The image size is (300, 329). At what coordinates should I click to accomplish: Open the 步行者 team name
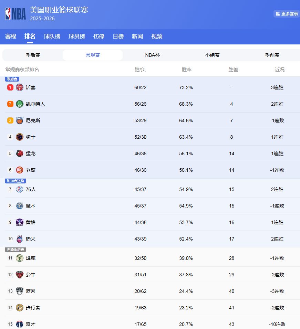[33, 308]
